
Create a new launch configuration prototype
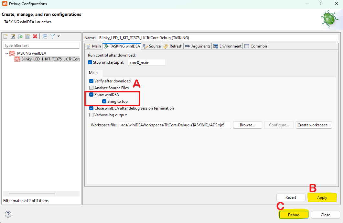click(x=13, y=37)
